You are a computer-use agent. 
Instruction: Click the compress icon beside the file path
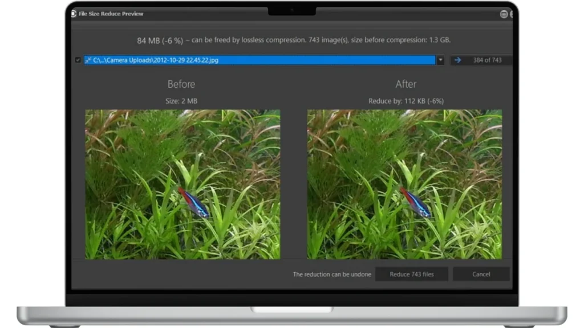click(88, 60)
